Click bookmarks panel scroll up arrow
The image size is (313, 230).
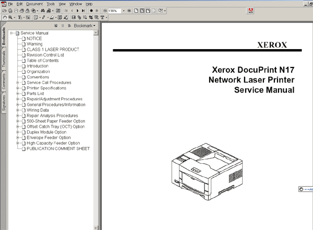coord(96,32)
